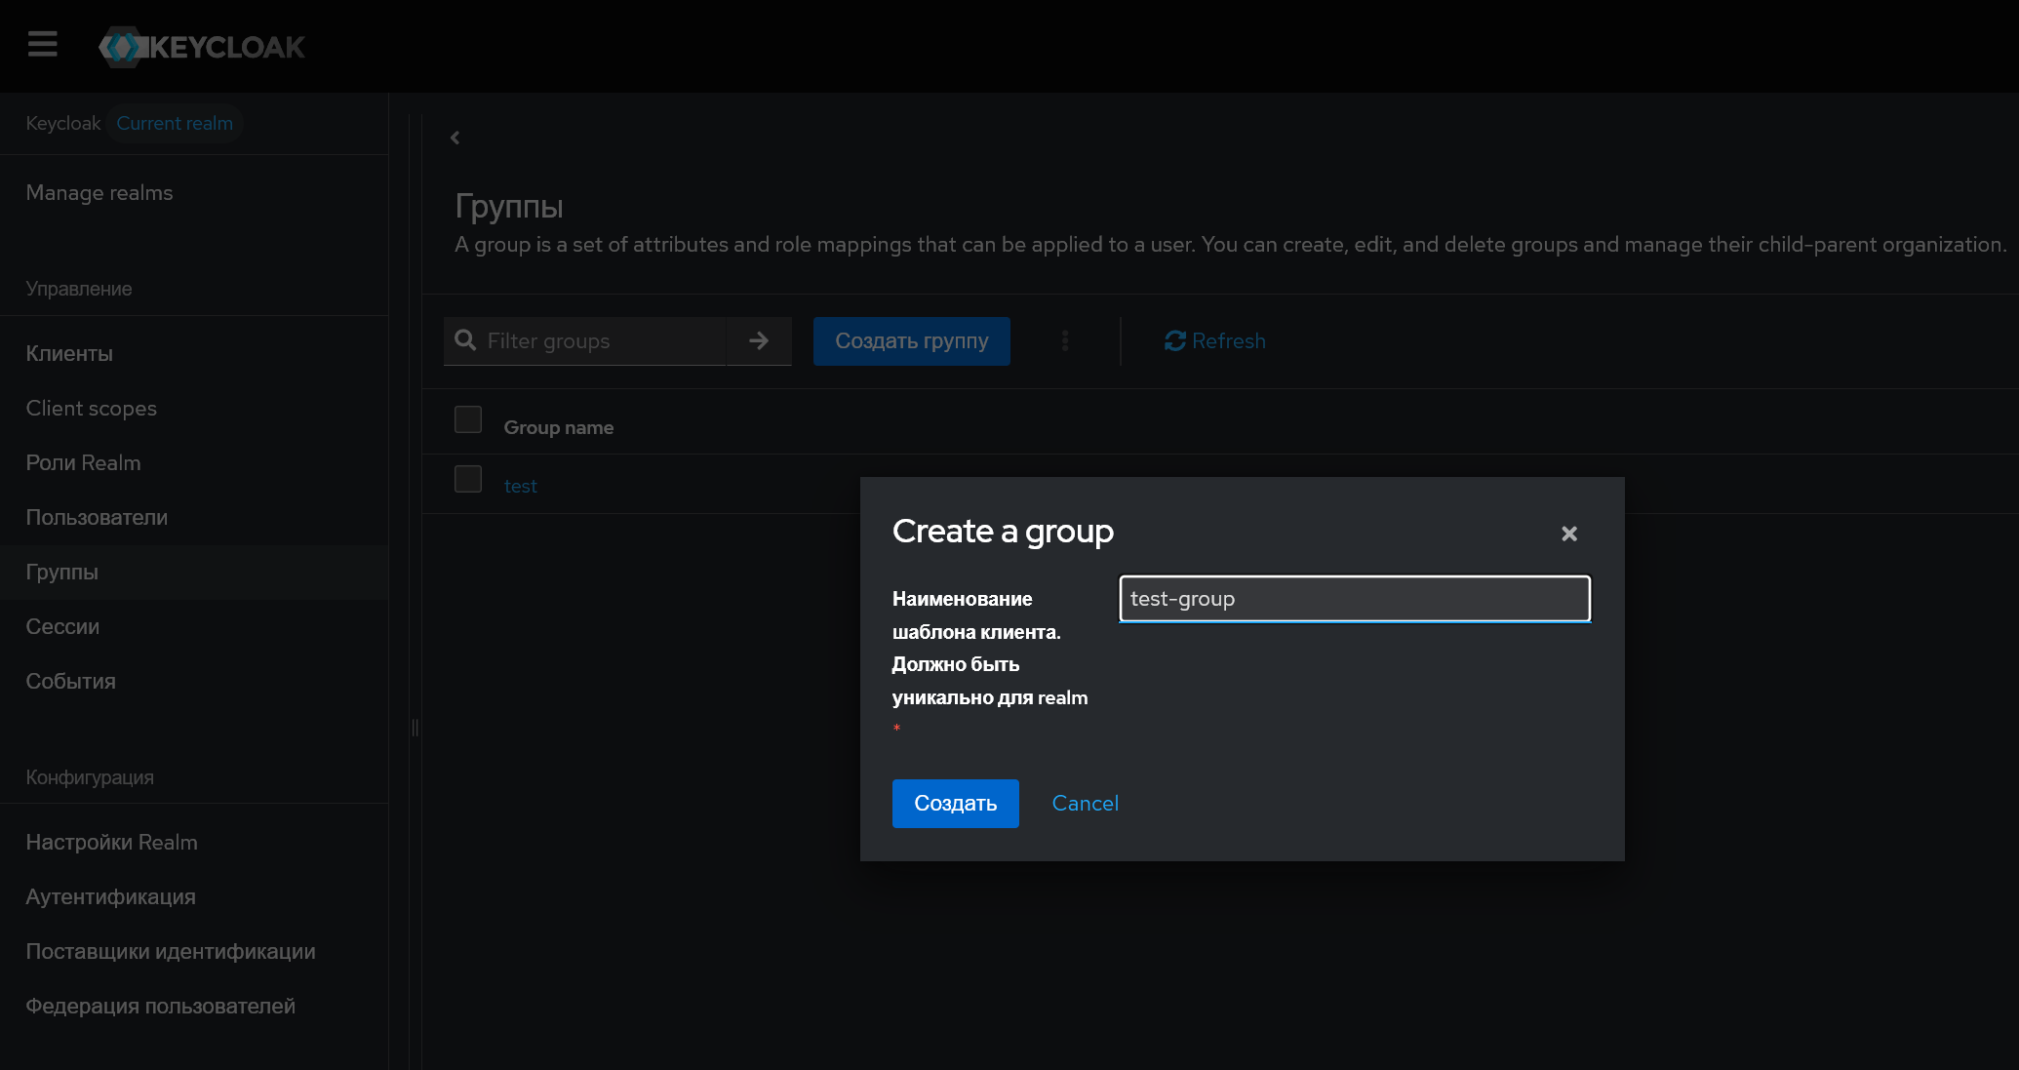Refresh the groups list

click(x=1214, y=340)
